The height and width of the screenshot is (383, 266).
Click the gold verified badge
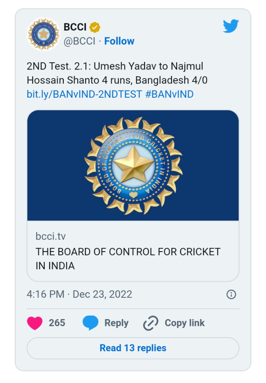click(95, 27)
